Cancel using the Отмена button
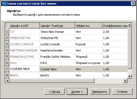The height and width of the screenshot is (99, 137). pos(122,92)
